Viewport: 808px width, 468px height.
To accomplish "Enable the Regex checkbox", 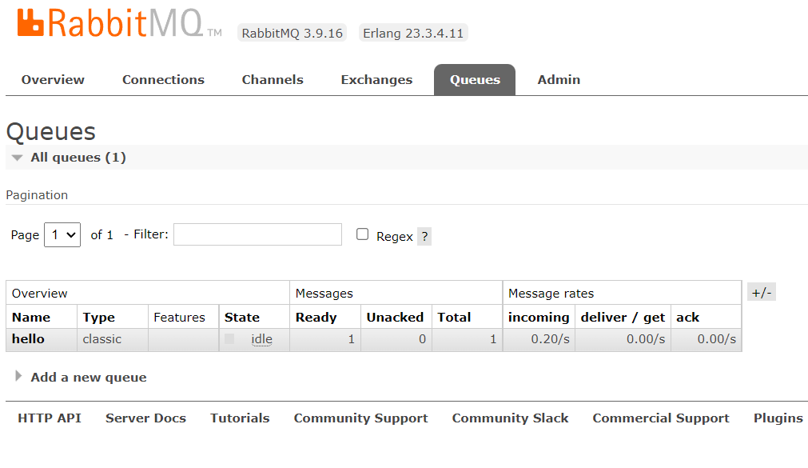I will click(362, 234).
